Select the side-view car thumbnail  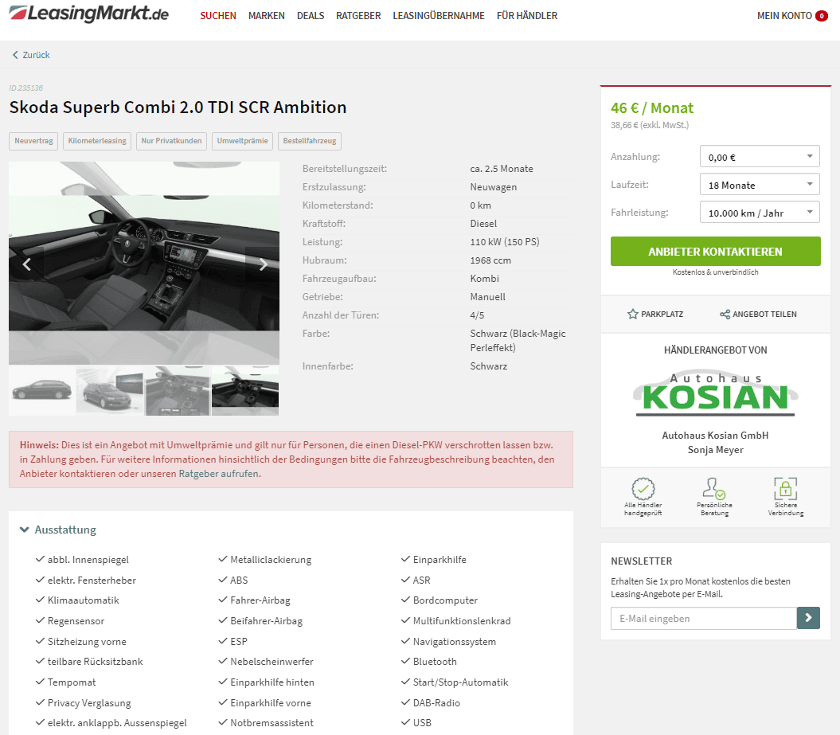(x=41, y=390)
